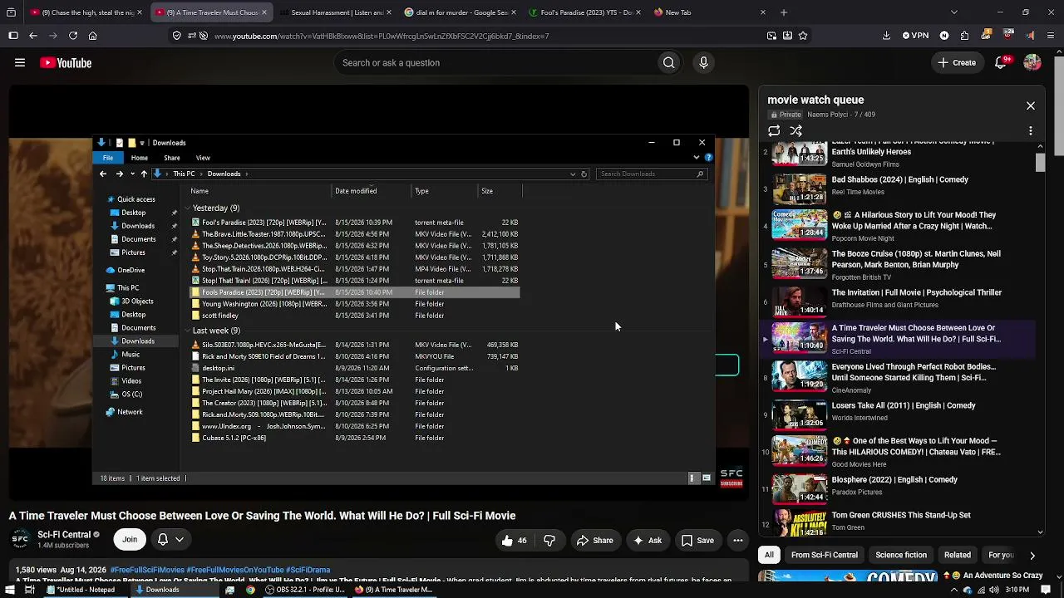
Task: Open browser downloads arrow
Action: coord(887,36)
